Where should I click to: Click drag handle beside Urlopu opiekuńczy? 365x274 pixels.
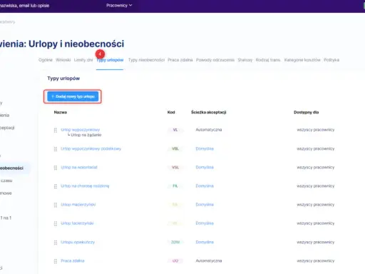[x=56, y=243]
